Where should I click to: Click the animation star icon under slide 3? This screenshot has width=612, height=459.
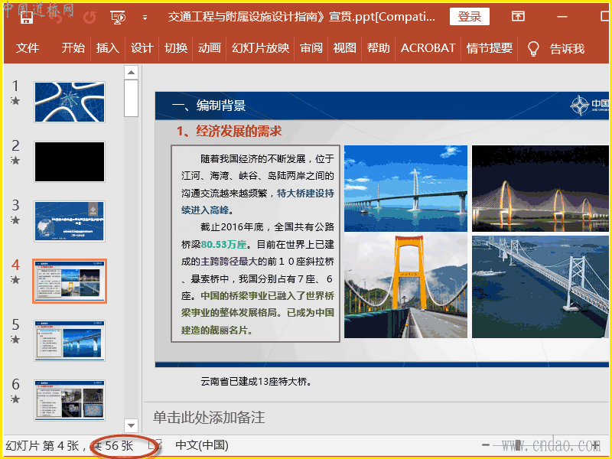(15, 220)
